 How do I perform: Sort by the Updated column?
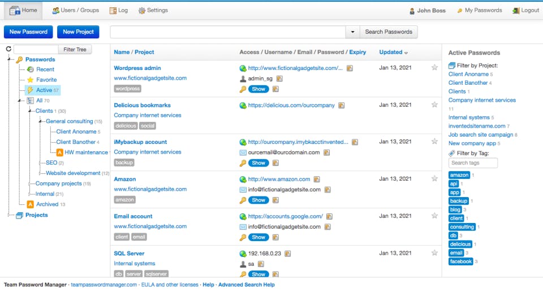click(x=393, y=52)
